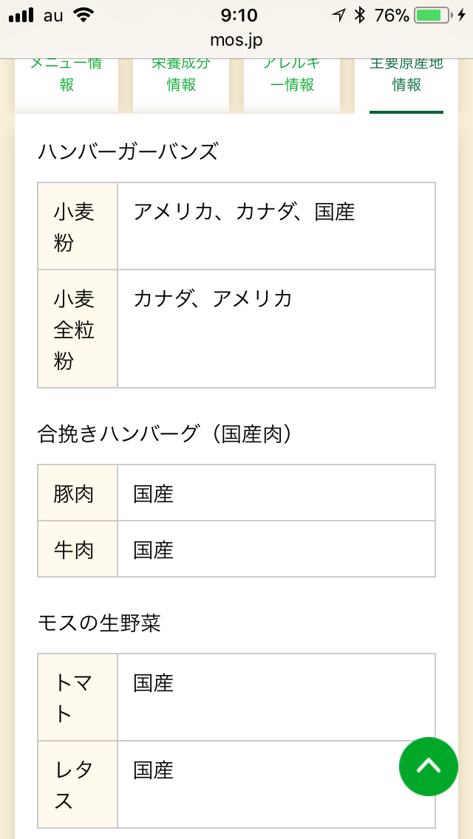Tap the location arrow icon in status bar
473x839 pixels.
pos(338,16)
